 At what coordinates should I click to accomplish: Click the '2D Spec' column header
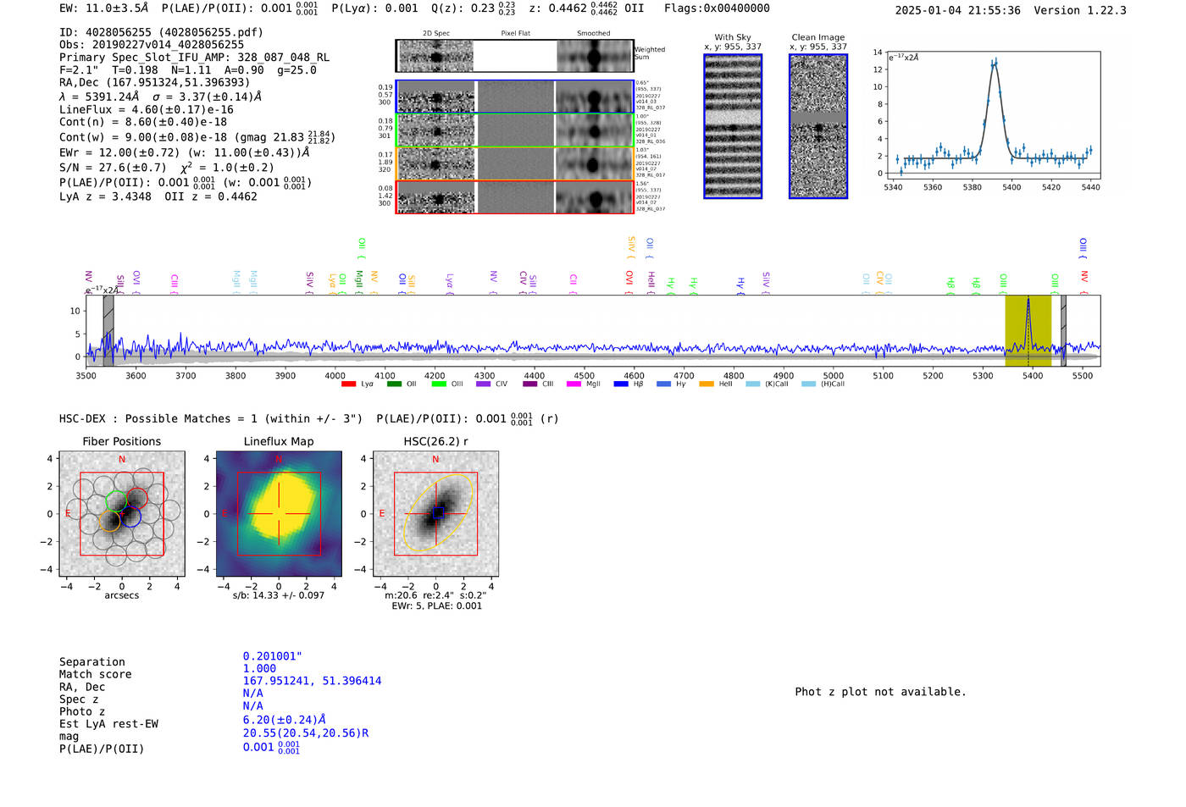tap(436, 34)
